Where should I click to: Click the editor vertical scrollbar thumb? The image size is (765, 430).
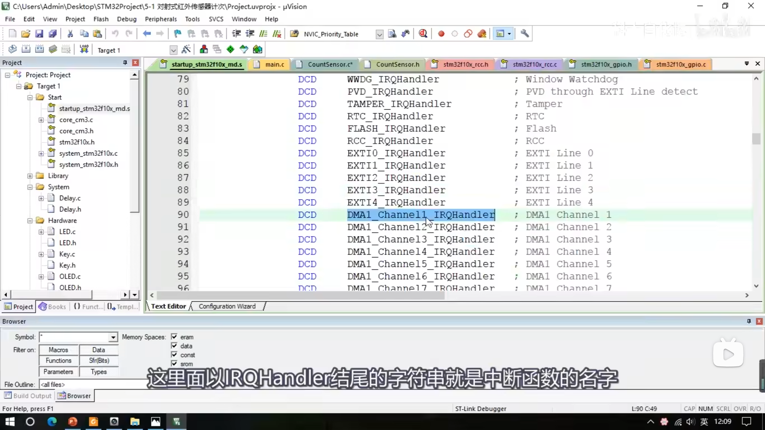(756, 139)
